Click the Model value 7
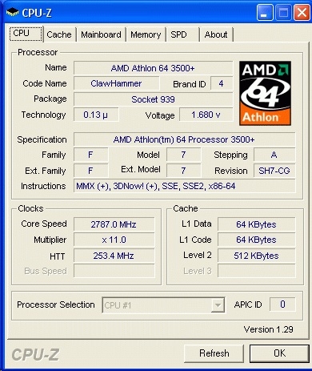Viewport: 312px width, 371px height. pyautogui.click(x=183, y=155)
